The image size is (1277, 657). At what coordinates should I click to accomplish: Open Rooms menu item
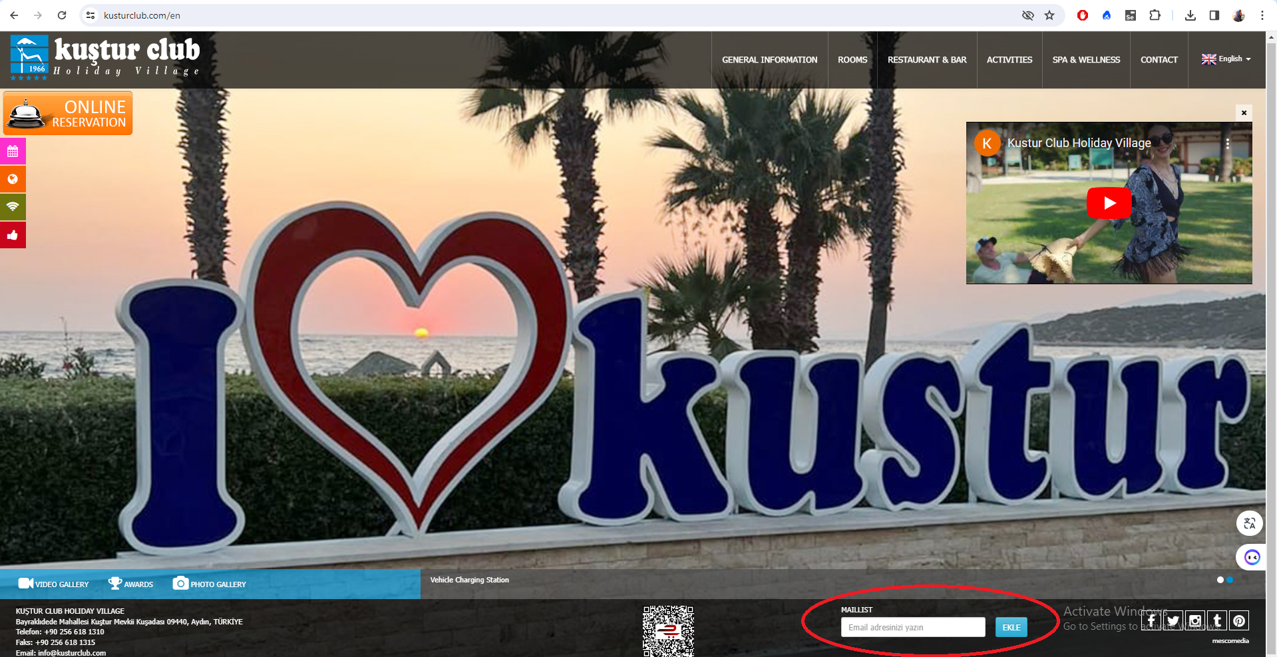click(852, 60)
